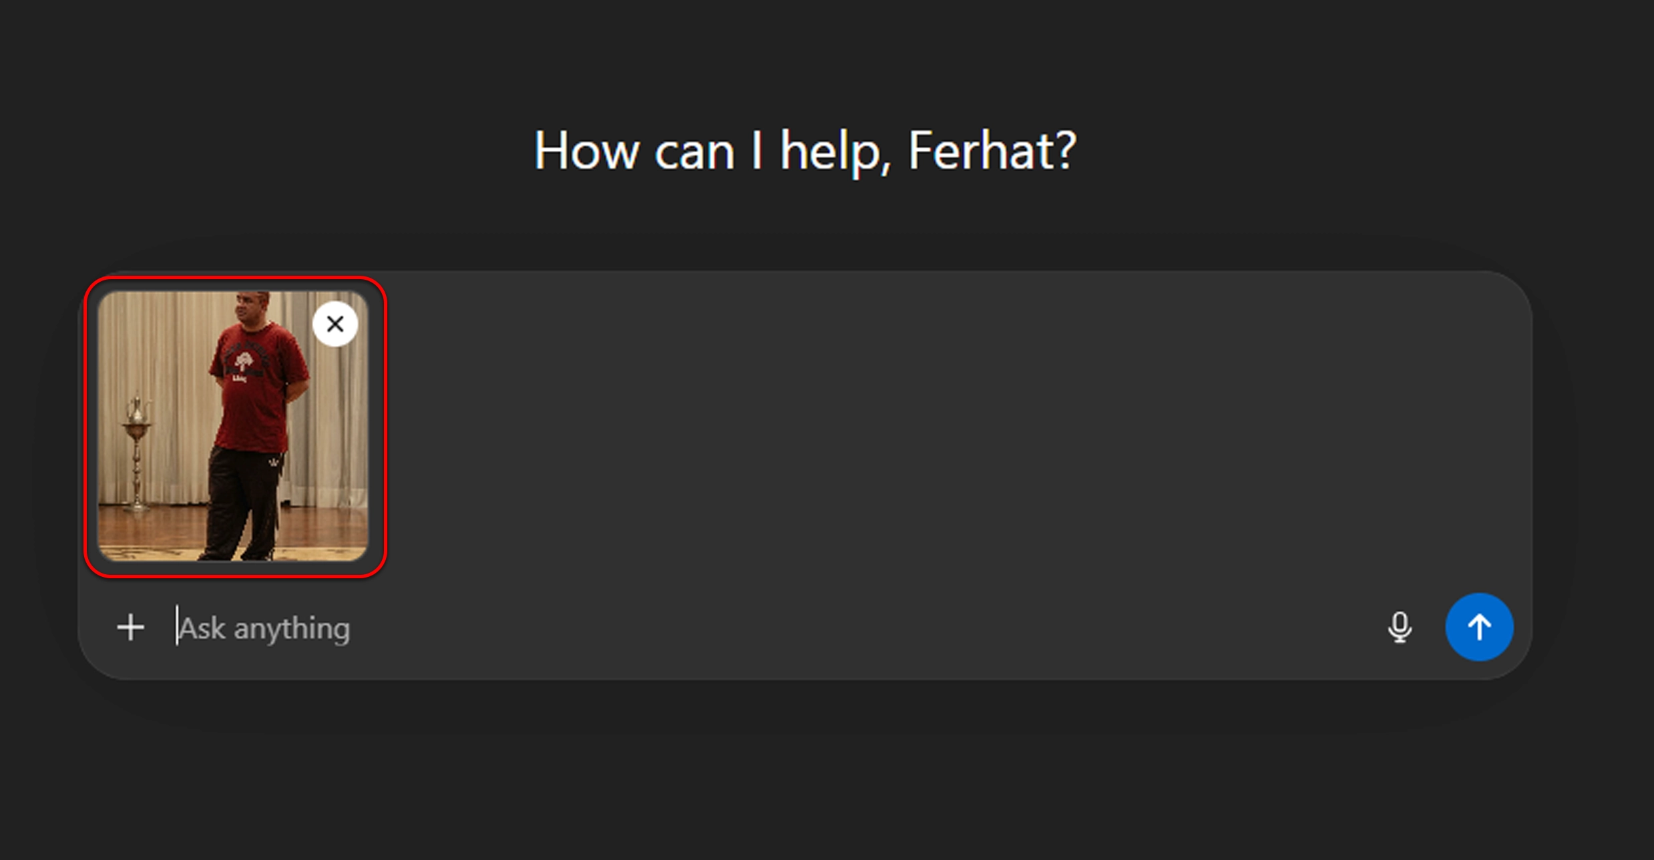Dismiss the image attachment using its X
Screen dimensions: 1654x860
[x=335, y=324]
